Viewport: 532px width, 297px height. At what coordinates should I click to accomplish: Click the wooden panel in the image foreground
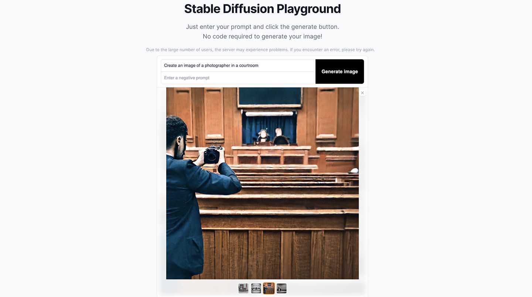click(281, 254)
